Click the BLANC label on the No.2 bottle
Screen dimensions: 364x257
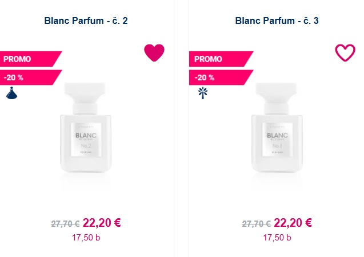click(x=86, y=135)
